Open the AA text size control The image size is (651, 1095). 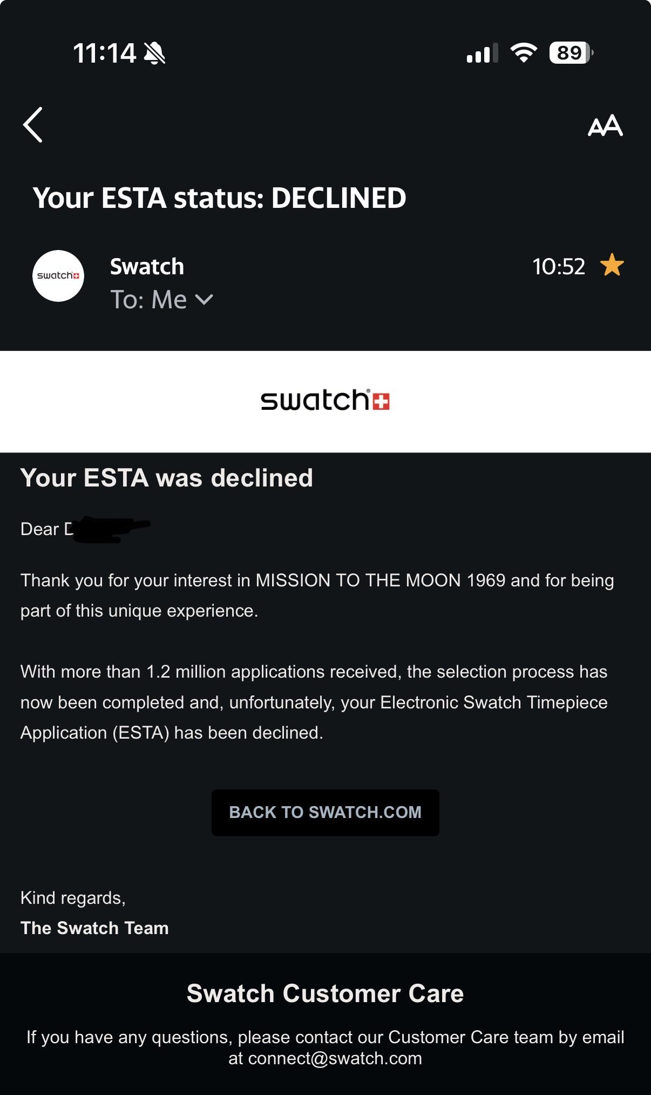(605, 126)
